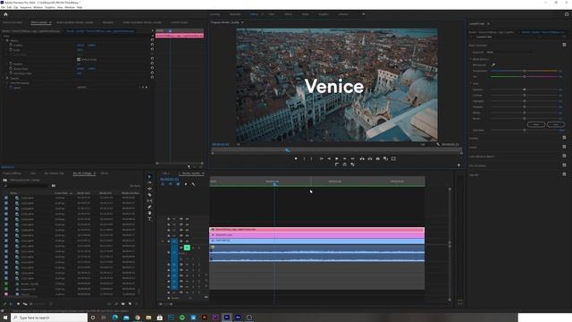
Task: Select the Ripple Edit tool
Action: 149,189
